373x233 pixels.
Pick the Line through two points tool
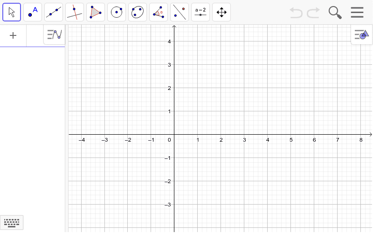pos(54,12)
